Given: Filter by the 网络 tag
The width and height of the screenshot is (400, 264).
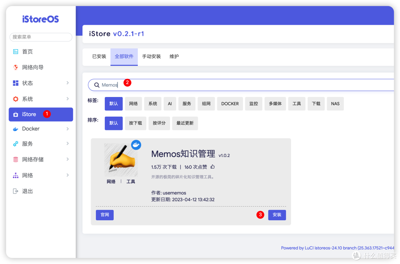Looking at the screenshot, I should coord(133,104).
